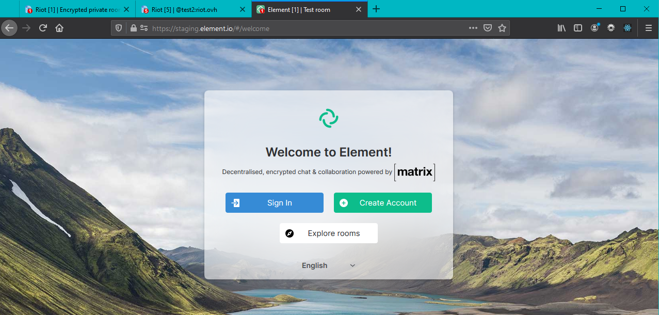Open the Firefox hamburger menu
This screenshot has height=315, width=659.
[649, 28]
